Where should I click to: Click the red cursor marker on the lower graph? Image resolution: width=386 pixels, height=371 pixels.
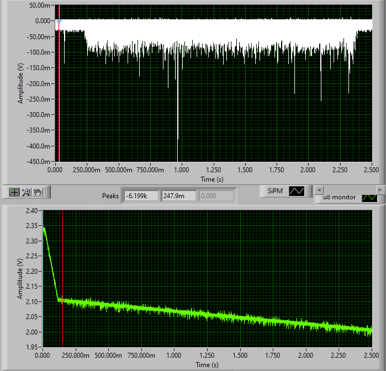[62, 300]
